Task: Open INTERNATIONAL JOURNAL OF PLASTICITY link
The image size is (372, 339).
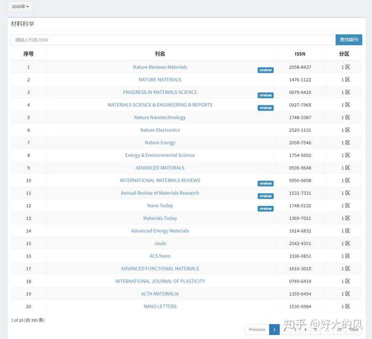Action: [x=160, y=281]
